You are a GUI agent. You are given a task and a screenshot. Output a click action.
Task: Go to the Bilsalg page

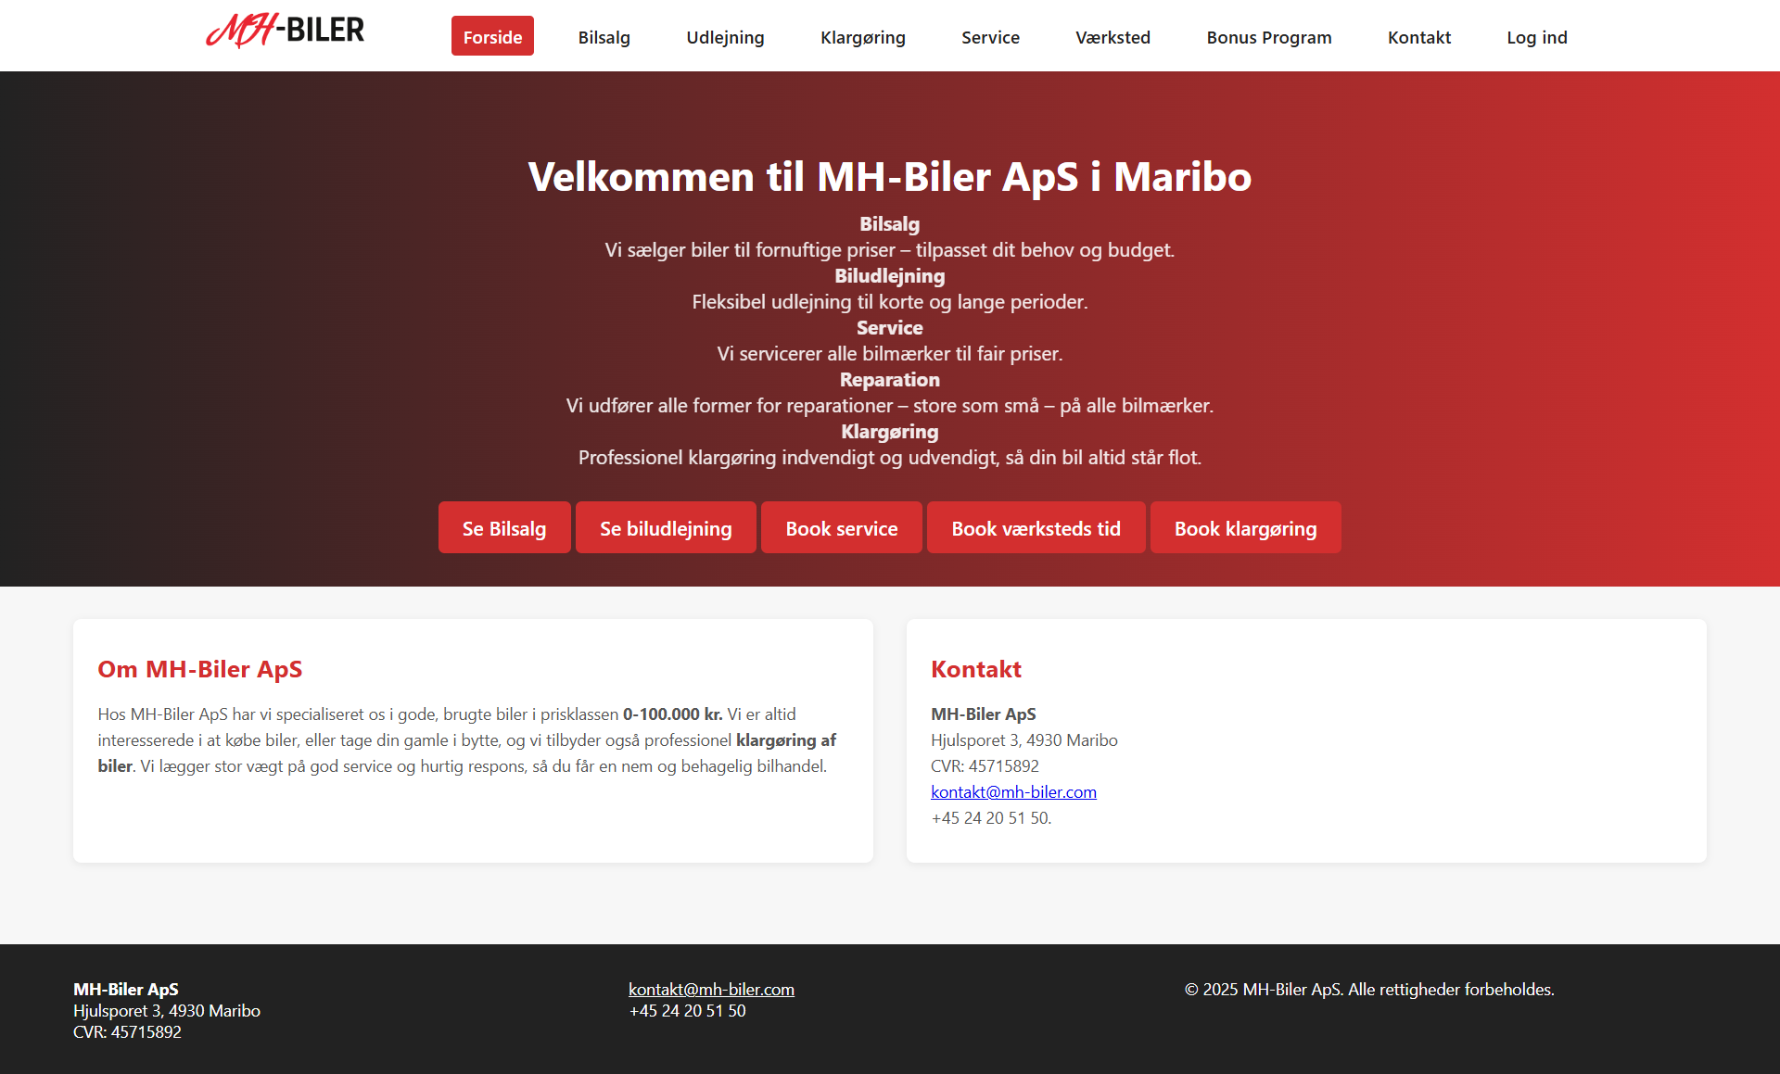pos(604,37)
